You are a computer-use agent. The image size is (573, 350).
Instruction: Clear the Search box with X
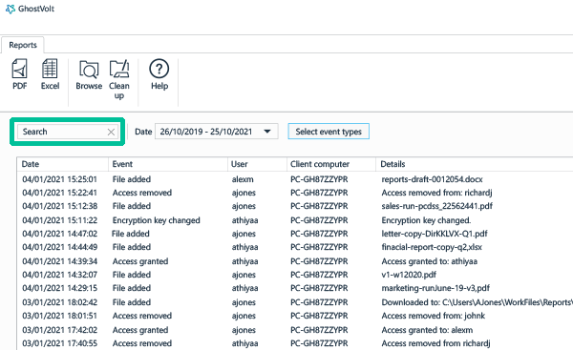pos(111,133)
